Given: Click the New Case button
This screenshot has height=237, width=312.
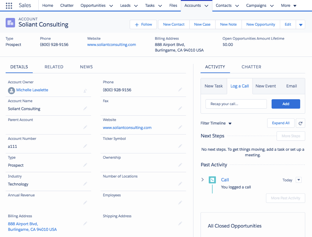Looking at the screenshot, I should click(x=202, y=25).
